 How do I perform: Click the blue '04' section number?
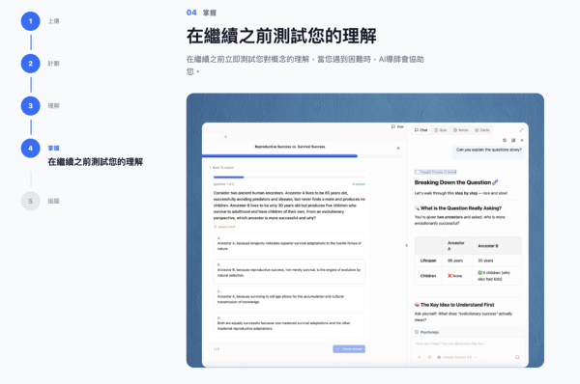pyautogui.click(x=191, y=13)
